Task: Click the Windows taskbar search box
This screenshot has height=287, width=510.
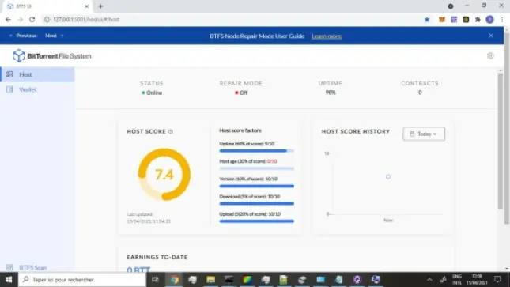Action: [x=82, y=280]
